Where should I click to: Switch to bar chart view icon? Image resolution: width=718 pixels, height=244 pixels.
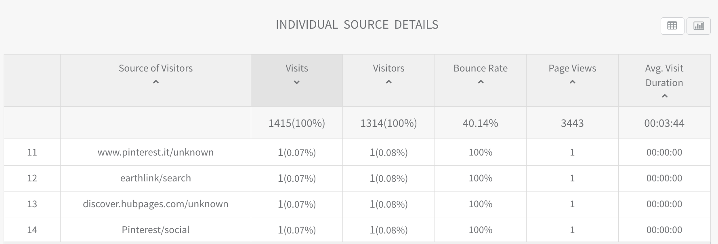tap(698, 26)
